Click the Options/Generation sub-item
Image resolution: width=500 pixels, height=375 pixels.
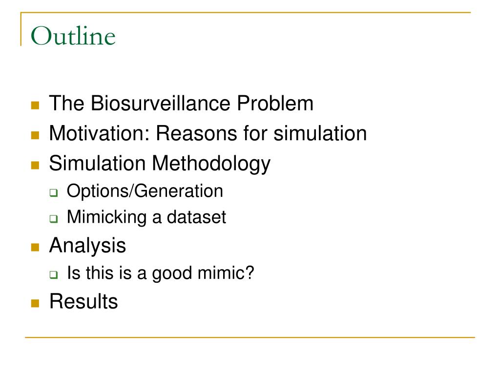(145, 191)
